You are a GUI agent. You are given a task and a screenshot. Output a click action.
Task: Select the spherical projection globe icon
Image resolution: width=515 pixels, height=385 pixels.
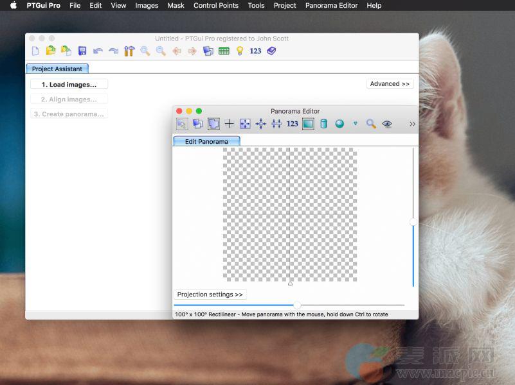(x=339, y=124)
